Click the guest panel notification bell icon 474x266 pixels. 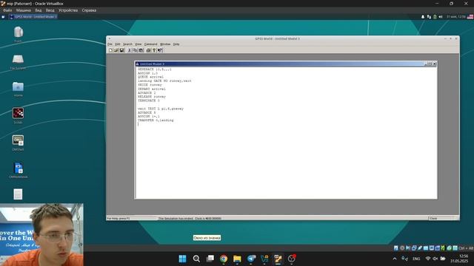click(x=423, y=17)
